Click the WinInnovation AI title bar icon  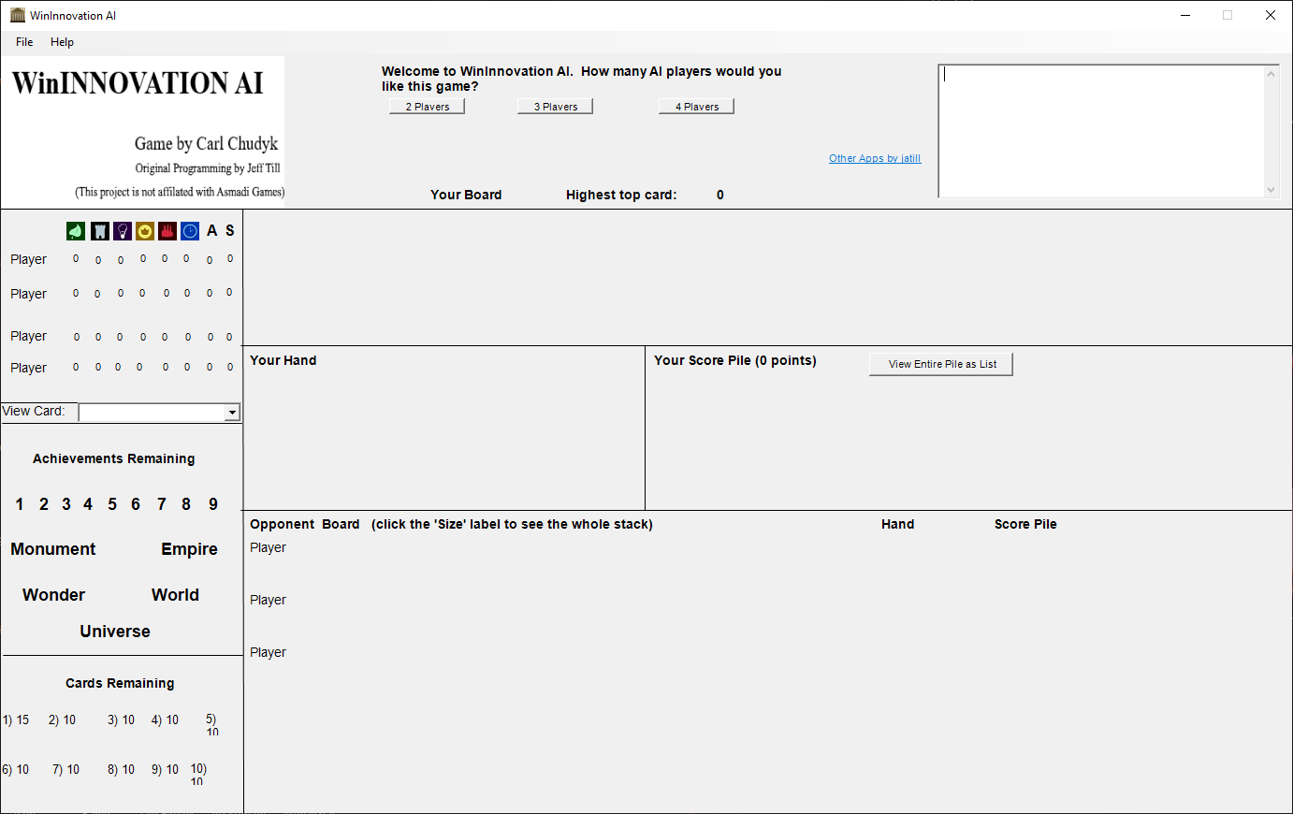pos(17,15)
